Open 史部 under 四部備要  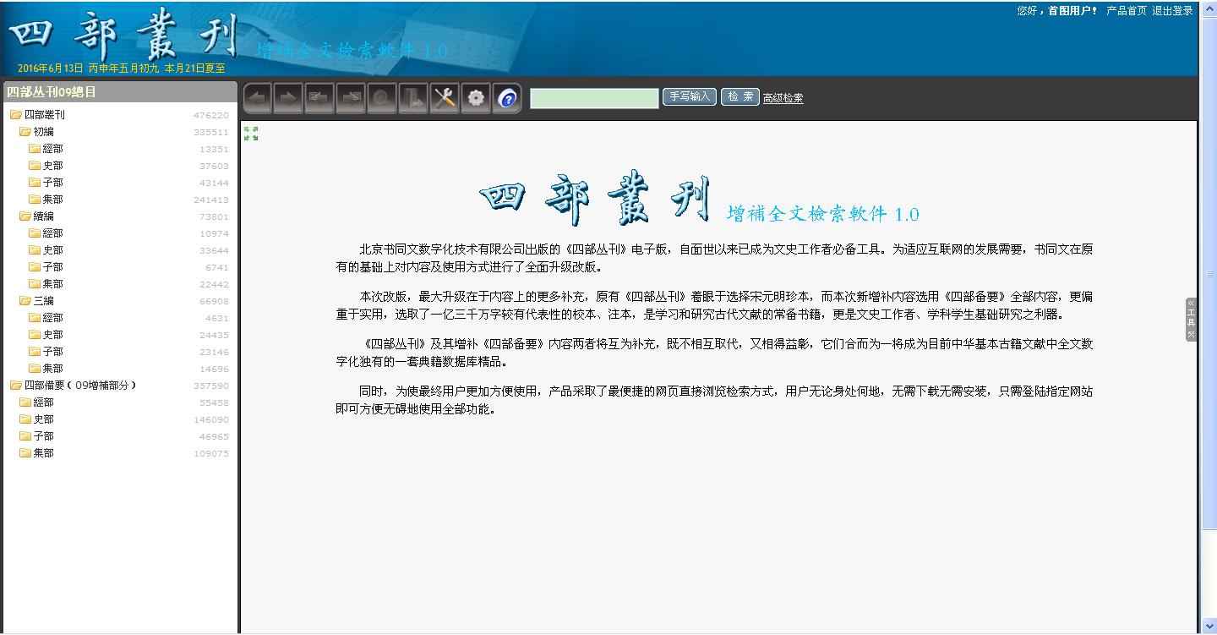(x=43, y=419)
